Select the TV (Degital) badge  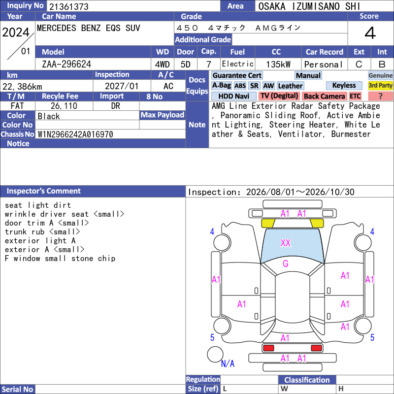click(279, 96)
